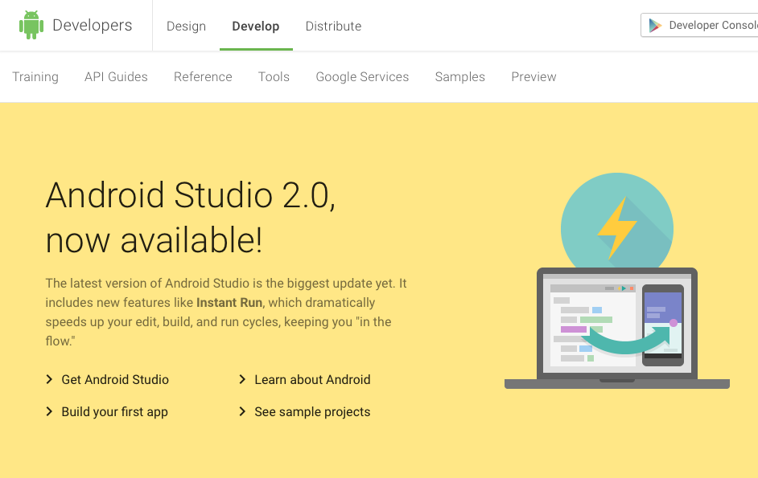Go to API Guides
This screenshot has height=478, width=758.
tap(116, 77)
